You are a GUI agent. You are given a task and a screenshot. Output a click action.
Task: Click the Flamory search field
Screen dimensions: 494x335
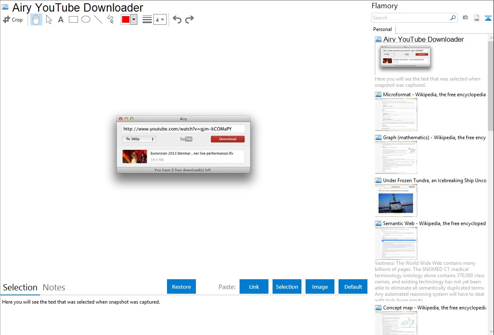[x=411, y=18]
